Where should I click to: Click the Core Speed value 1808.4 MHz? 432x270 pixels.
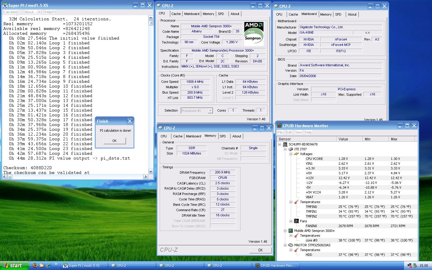(x=195, y=82)
